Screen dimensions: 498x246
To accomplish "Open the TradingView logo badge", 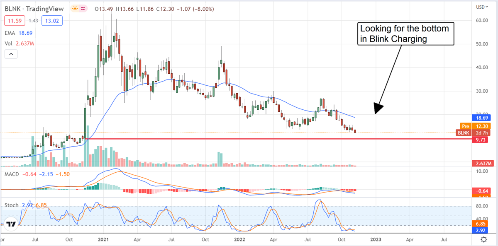I will 12,224.
